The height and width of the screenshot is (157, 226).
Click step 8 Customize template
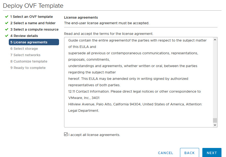point(29,61)
